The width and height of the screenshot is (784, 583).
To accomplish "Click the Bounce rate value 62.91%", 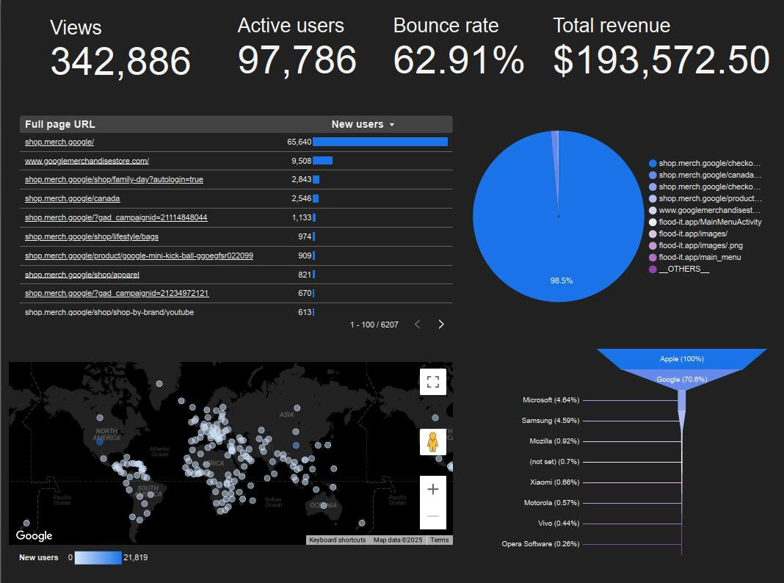I will [x=459, y=60].
